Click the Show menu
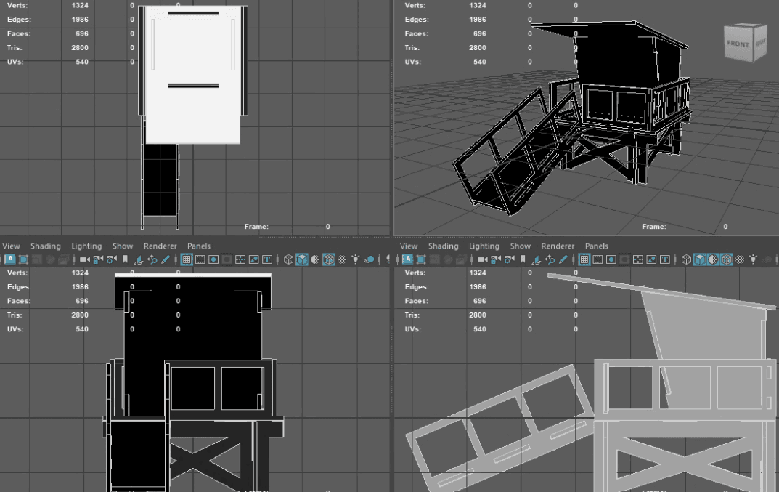Image resolution: width=779 pixels, height=492 pixels. click(x=123, y=246)
